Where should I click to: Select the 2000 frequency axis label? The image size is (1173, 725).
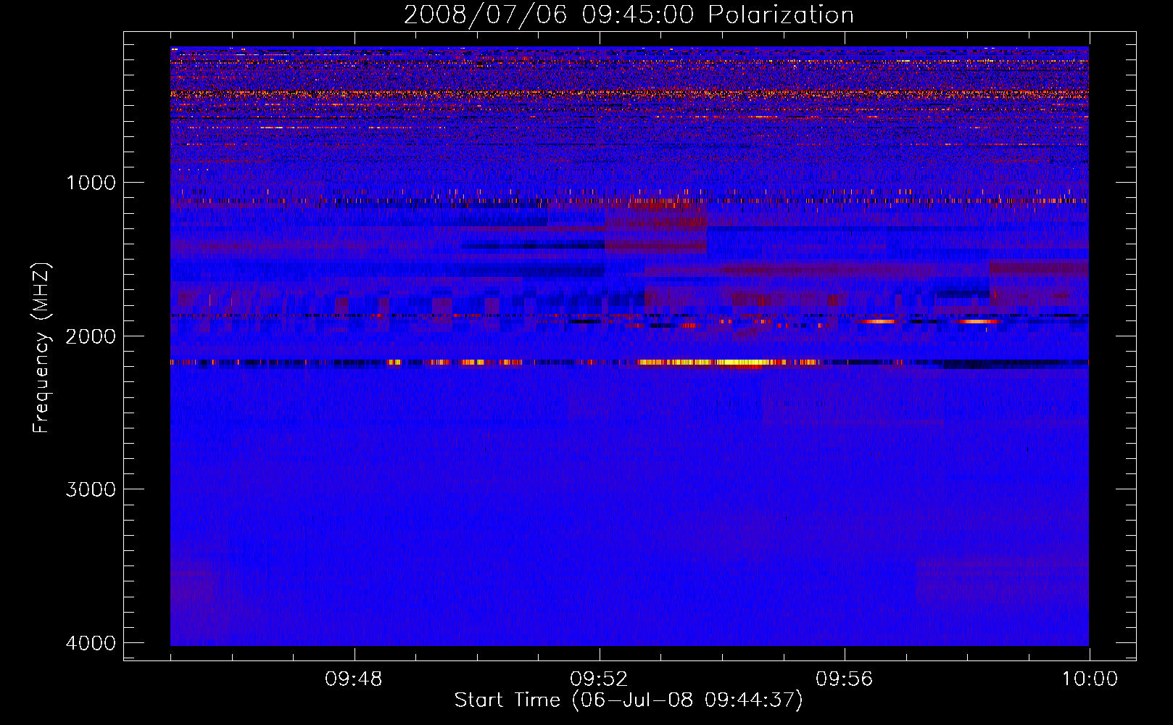(x=91, y=336)
